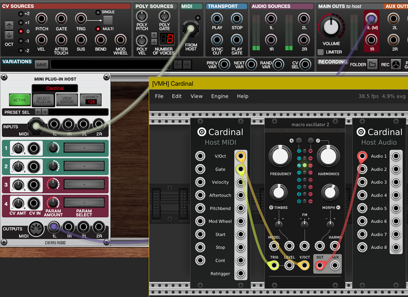Open the File menu in Cardinal
The image size is (408, 297).
click(159, 96)
